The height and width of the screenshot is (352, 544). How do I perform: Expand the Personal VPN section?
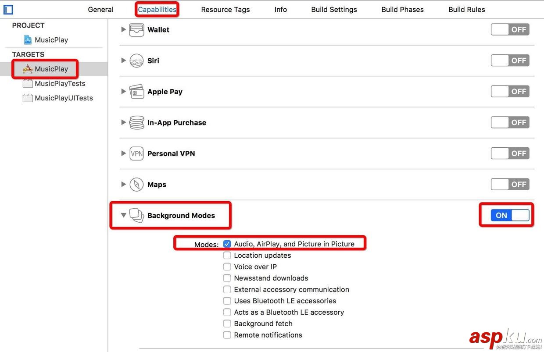(x=124, y=153)
